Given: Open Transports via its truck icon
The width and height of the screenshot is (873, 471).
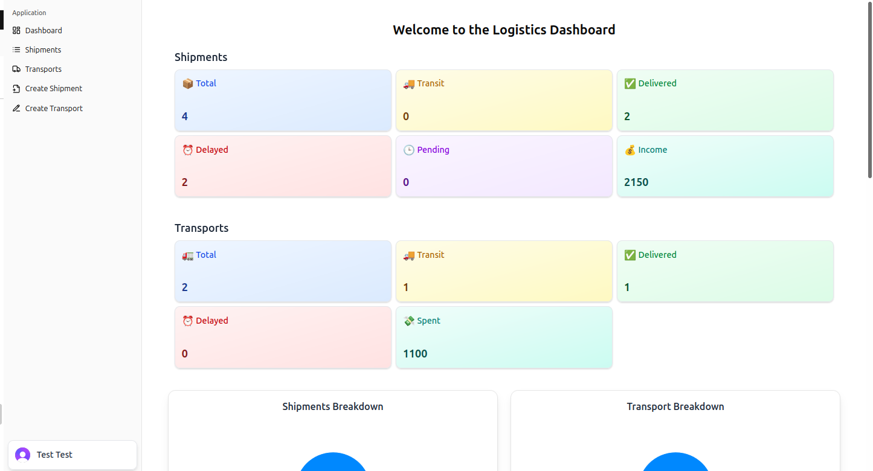Looking at the screenshot, I should tap(16, 69).
